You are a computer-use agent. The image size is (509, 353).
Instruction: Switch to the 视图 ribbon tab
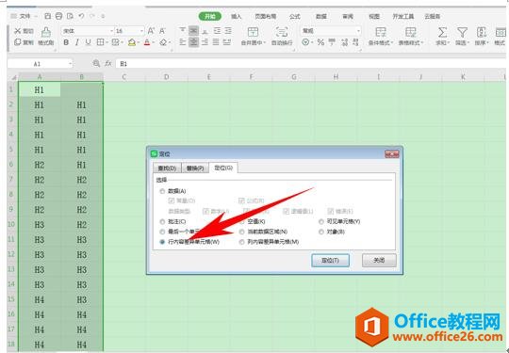[x=374, y=16]
